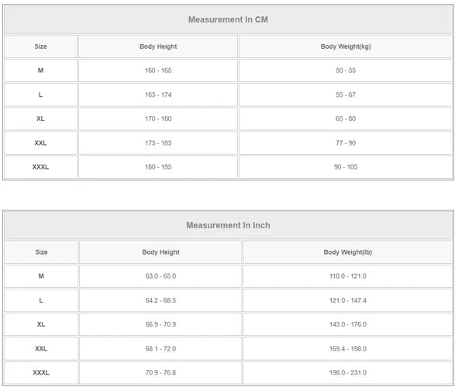Click Size column header in CM table
455x387 pixels.
[x=40, y=46]
